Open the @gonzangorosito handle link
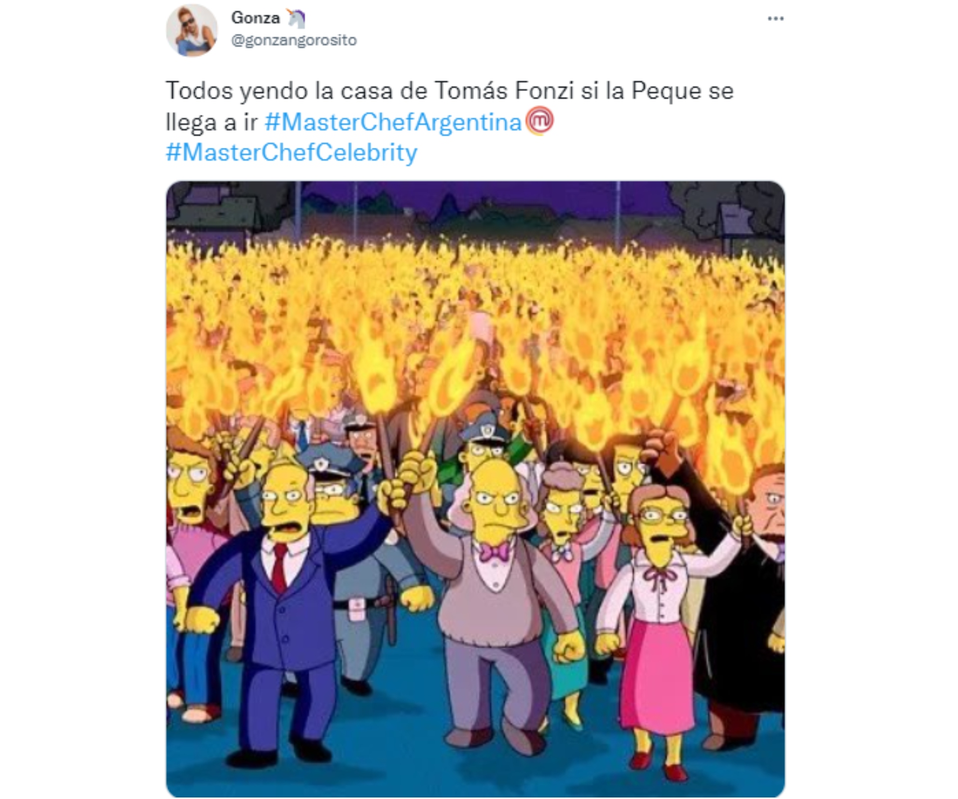Screen dimensions: 958x799 294,40
